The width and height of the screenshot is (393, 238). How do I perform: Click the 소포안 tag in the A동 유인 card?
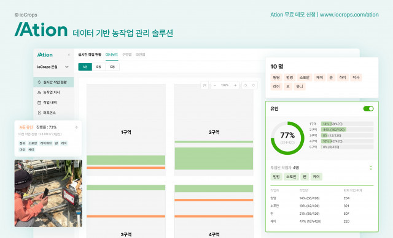coord(33,143)
